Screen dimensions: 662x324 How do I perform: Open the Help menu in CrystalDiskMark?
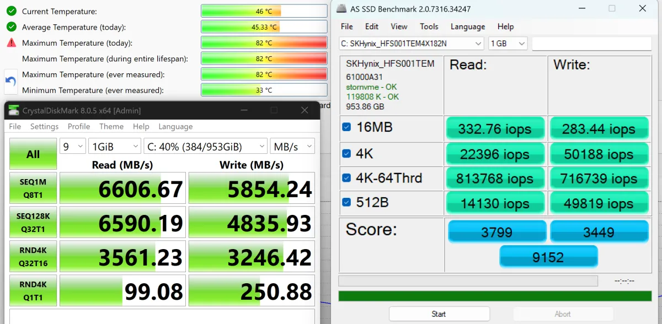[141, 127]
